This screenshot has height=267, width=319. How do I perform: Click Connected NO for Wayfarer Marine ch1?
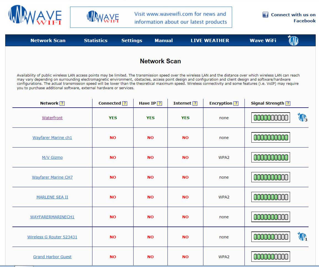tap(113, 138)
